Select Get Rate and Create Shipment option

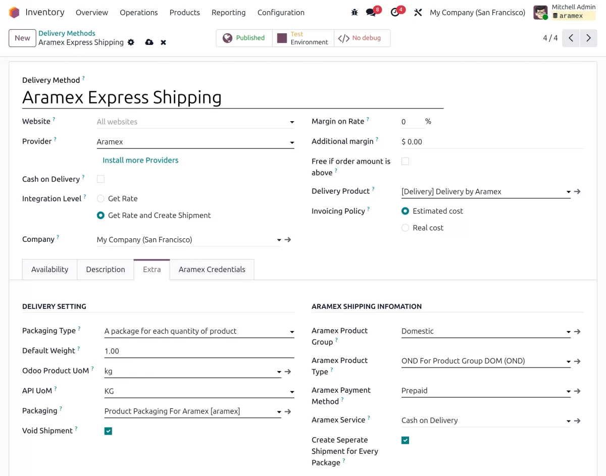pyautogui.click(x=100, y=216)
